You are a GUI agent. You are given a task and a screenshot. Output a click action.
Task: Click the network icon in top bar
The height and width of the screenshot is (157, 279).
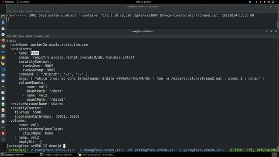click(x=261, y=2)
